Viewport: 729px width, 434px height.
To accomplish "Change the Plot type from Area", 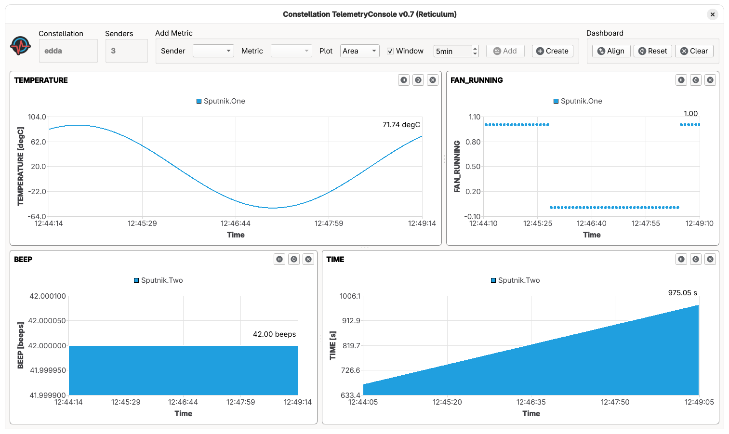I will pos(359,51).
